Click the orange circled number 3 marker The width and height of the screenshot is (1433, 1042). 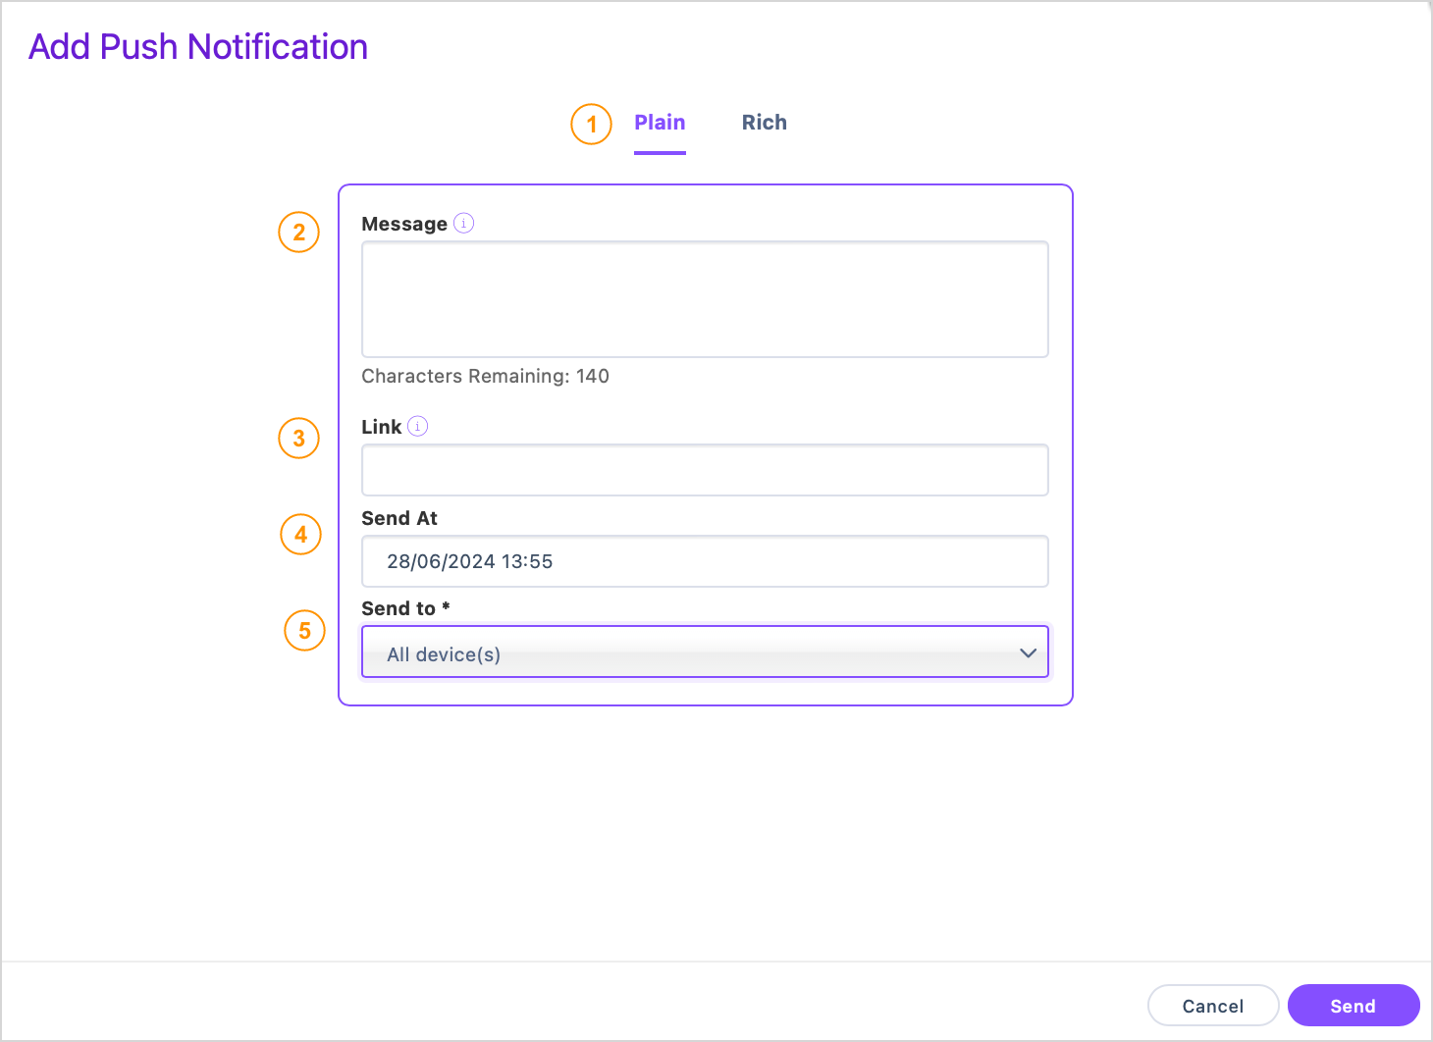click(x=299, y=439)
